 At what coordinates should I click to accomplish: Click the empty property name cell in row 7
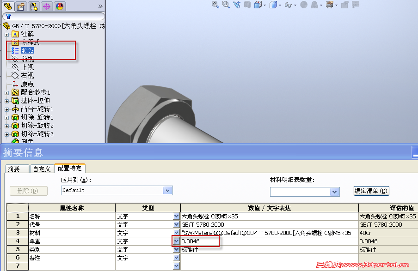click(72, 266)
